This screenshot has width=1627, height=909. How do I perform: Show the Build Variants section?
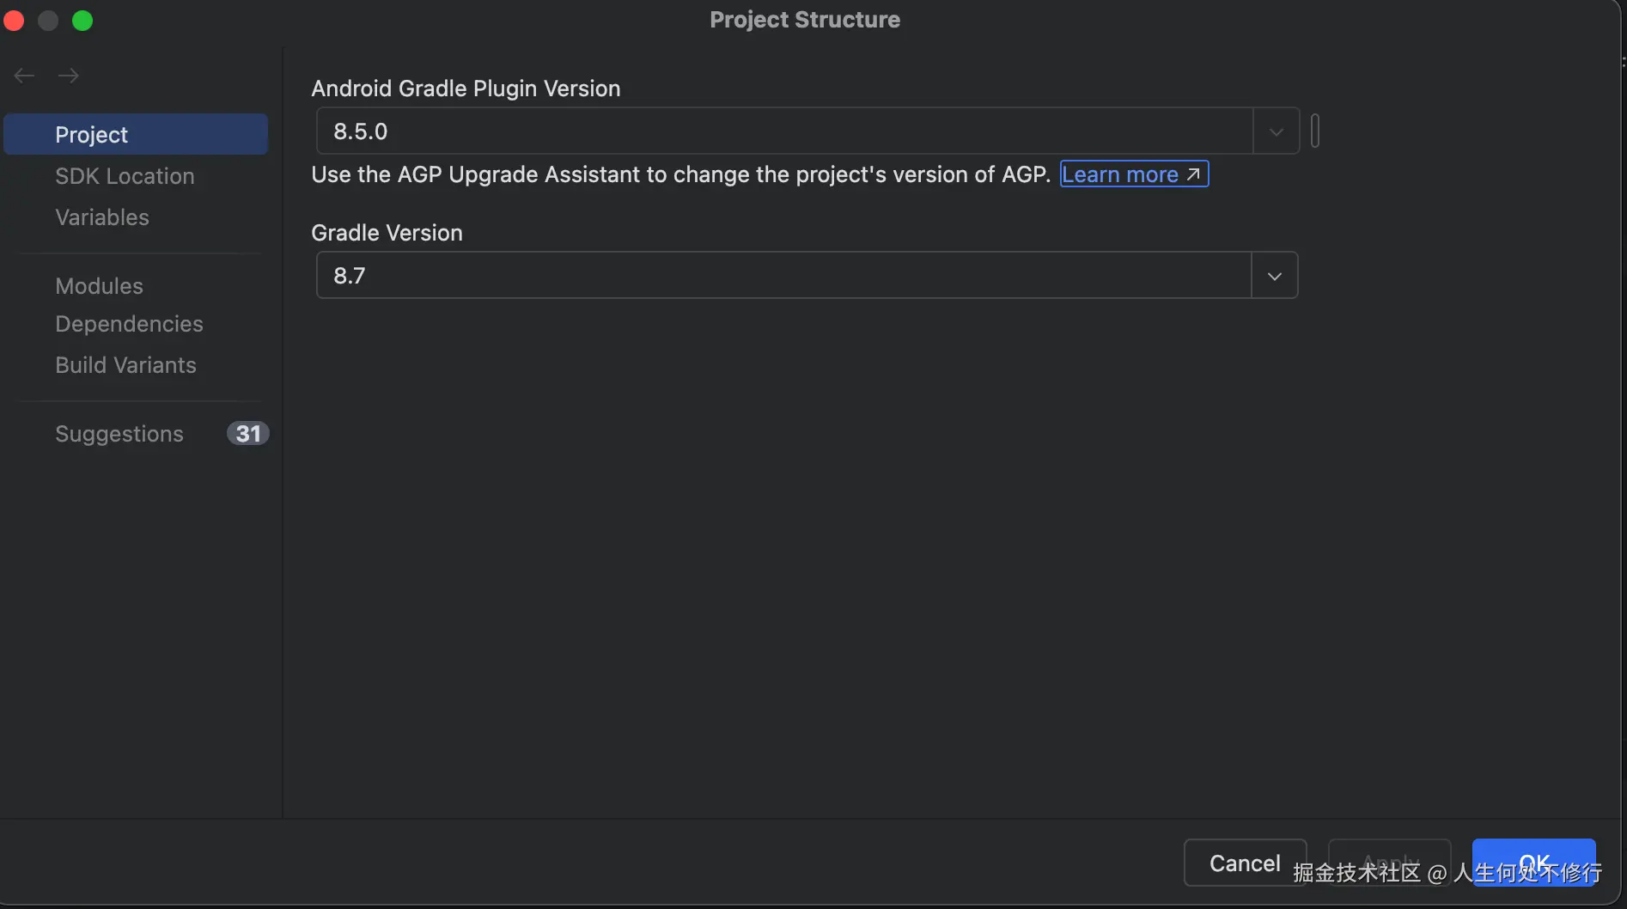click(x=125, y=365)
